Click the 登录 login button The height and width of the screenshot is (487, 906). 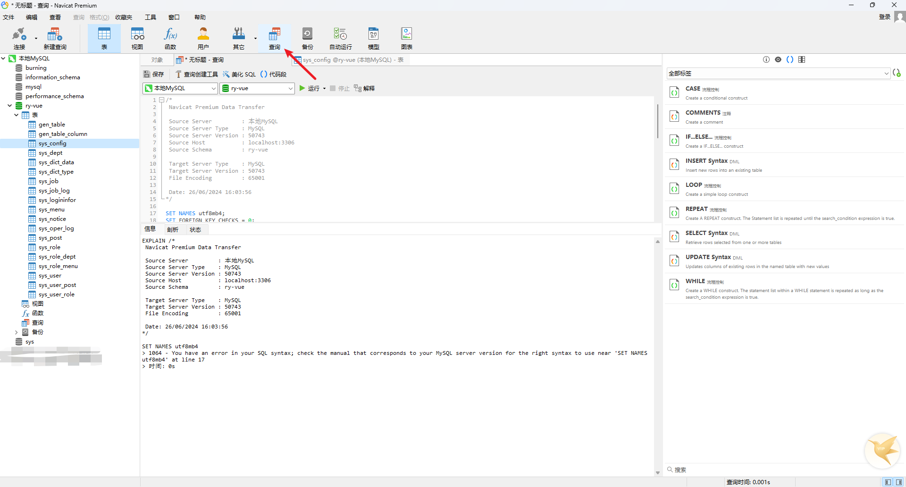coord(884,17)
